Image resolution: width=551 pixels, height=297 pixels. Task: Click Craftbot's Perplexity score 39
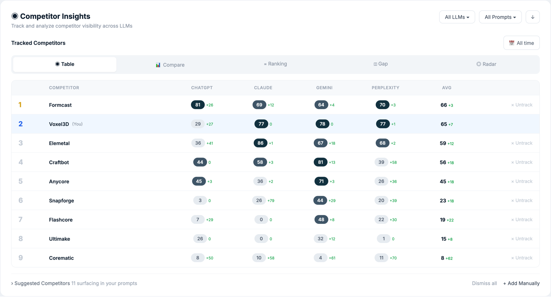[381, 162]
